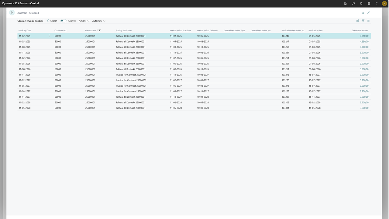
Task: Click invoiced at date 15-11-2027
Action: coord(315,97)
